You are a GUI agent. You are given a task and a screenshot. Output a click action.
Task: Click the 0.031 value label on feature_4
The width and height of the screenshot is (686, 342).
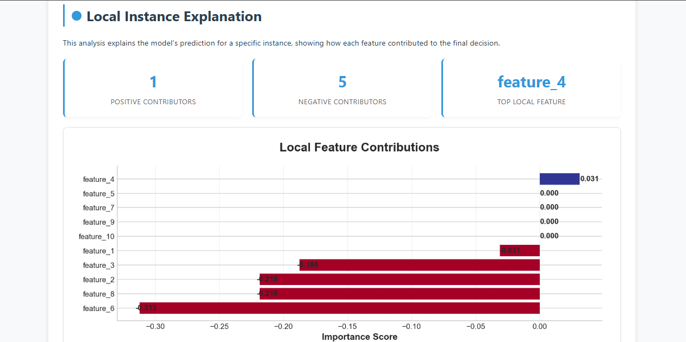(x=589, y=179)
